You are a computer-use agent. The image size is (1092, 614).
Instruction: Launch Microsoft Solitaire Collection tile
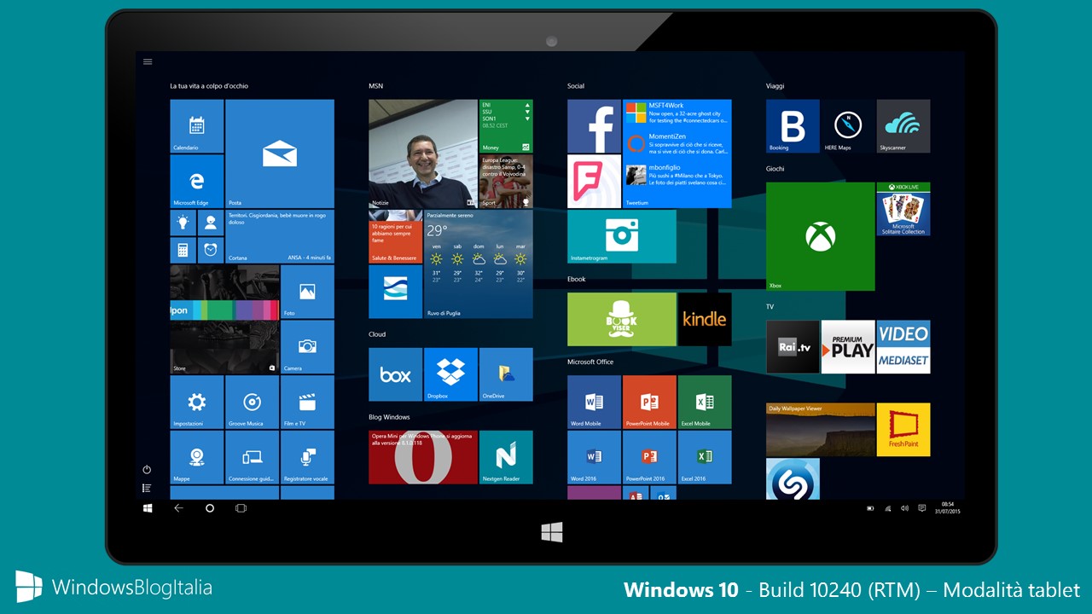pyautogui.click(x=903, y=209)
